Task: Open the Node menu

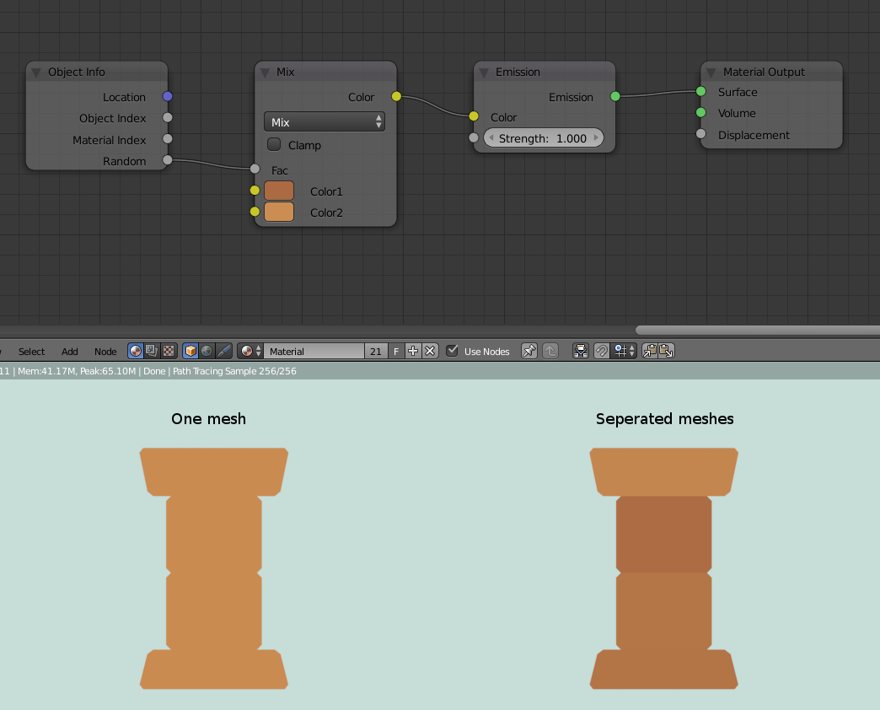Action: (105, 352)
